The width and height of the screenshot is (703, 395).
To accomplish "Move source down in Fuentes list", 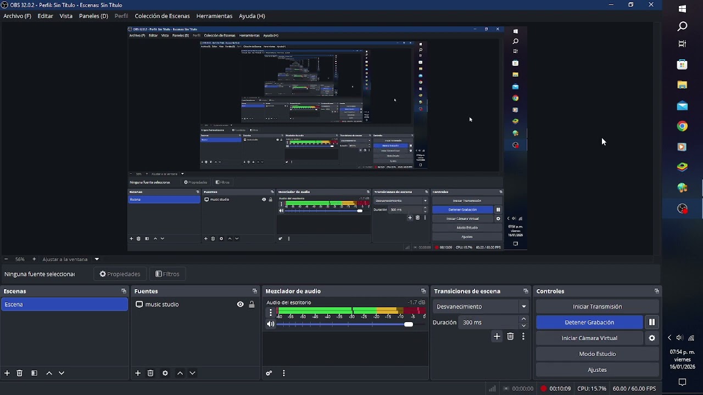I will (x=192, y=373).
